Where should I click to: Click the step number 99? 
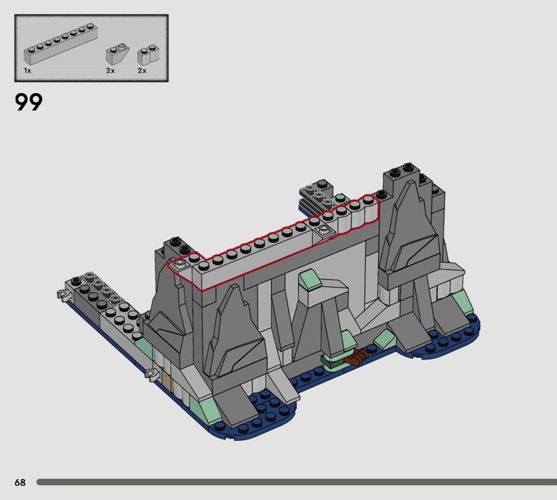tap(29, 102)
